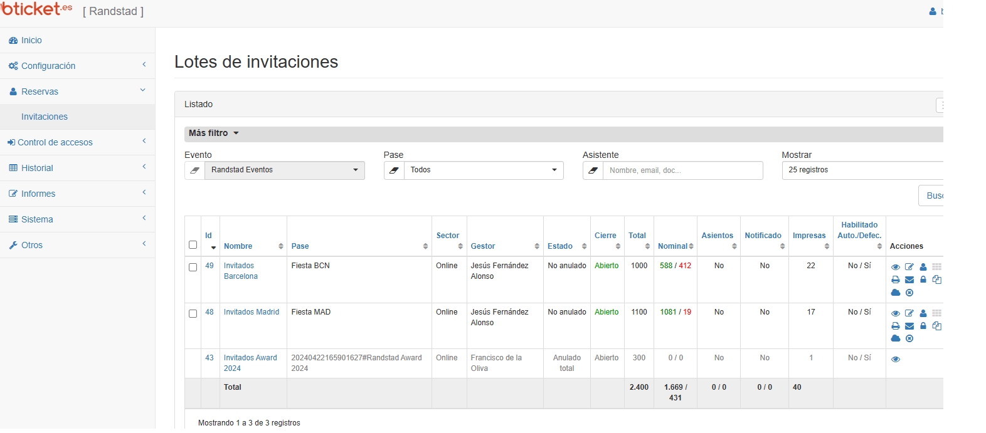Open seat grid icon for Invitados Barcelona
Viewport: 986px width, 433px height.
click(937, 267)
